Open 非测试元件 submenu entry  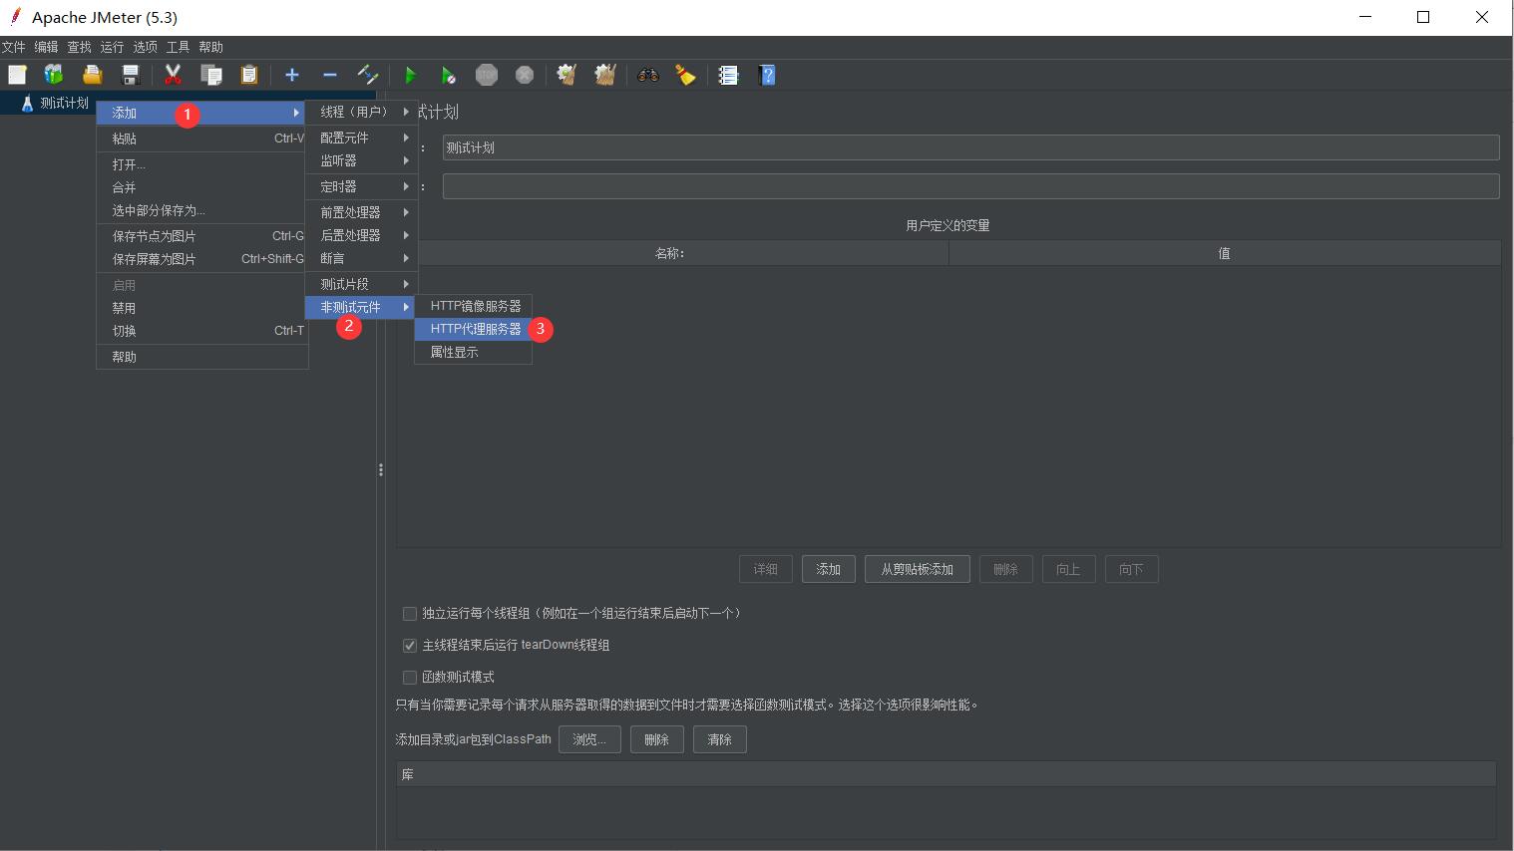pyautogui.click(x=361, y=307)
